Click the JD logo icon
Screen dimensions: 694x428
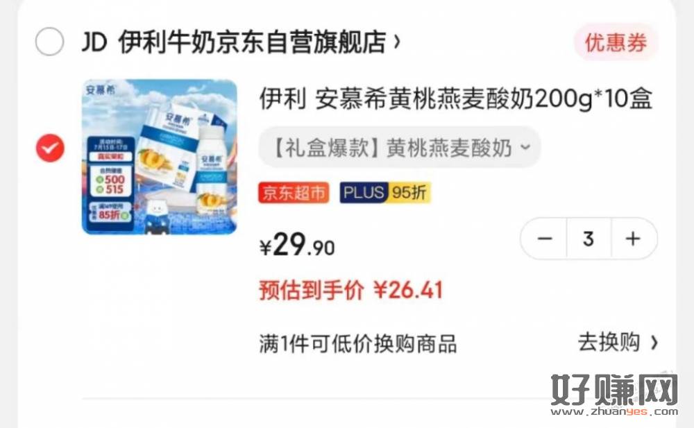tap(94, 42)
